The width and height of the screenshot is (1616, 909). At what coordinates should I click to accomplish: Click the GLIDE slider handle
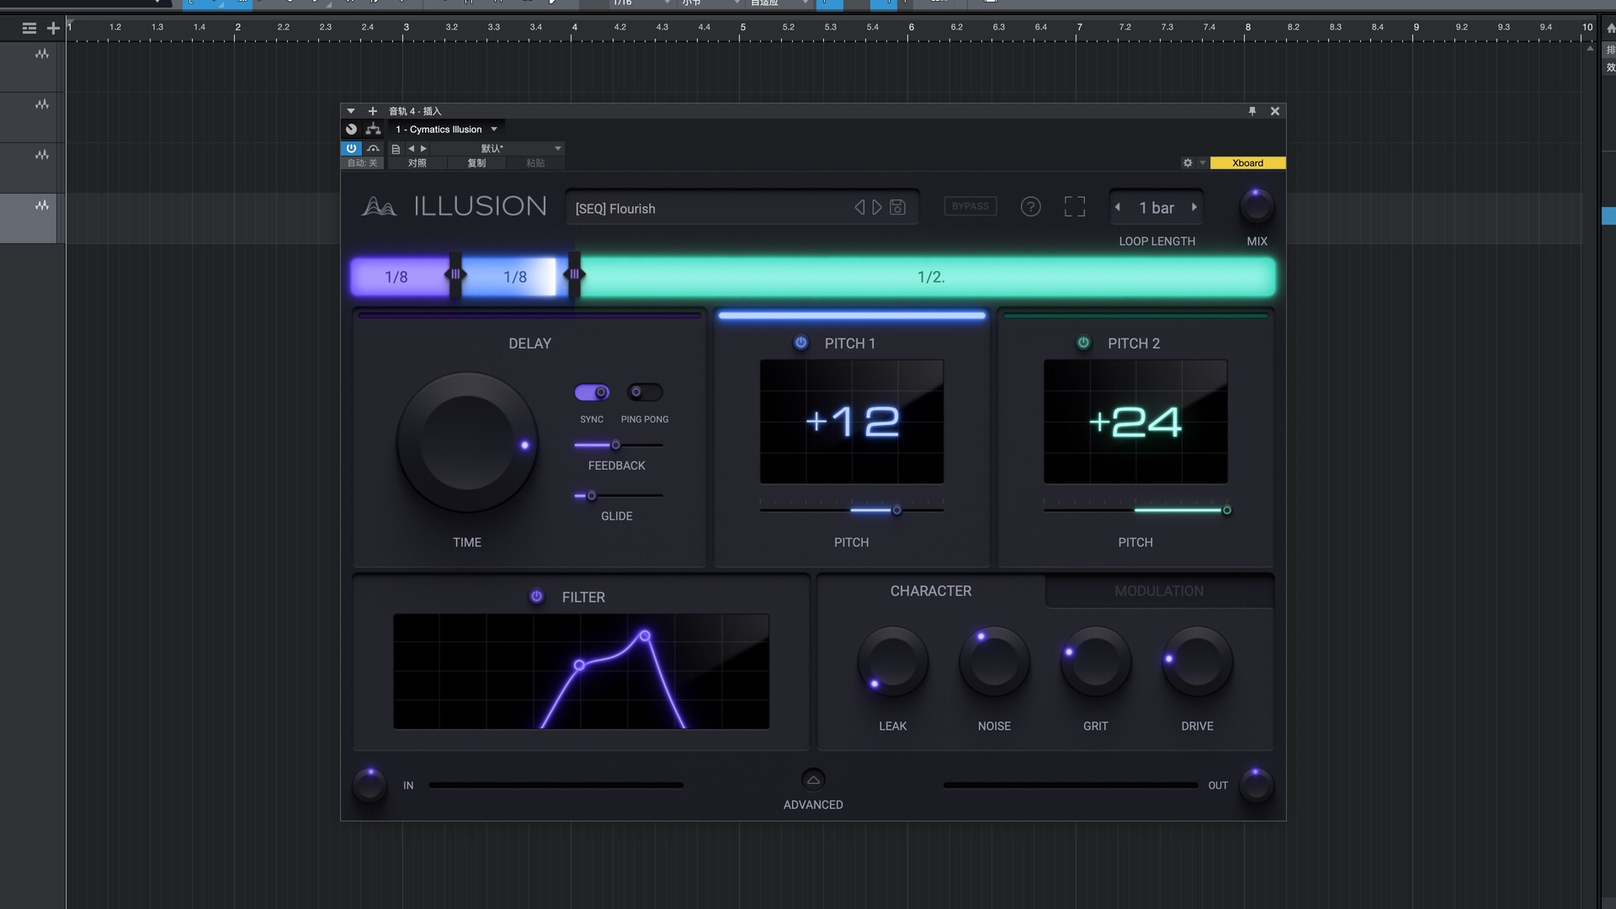coord(591,496)
